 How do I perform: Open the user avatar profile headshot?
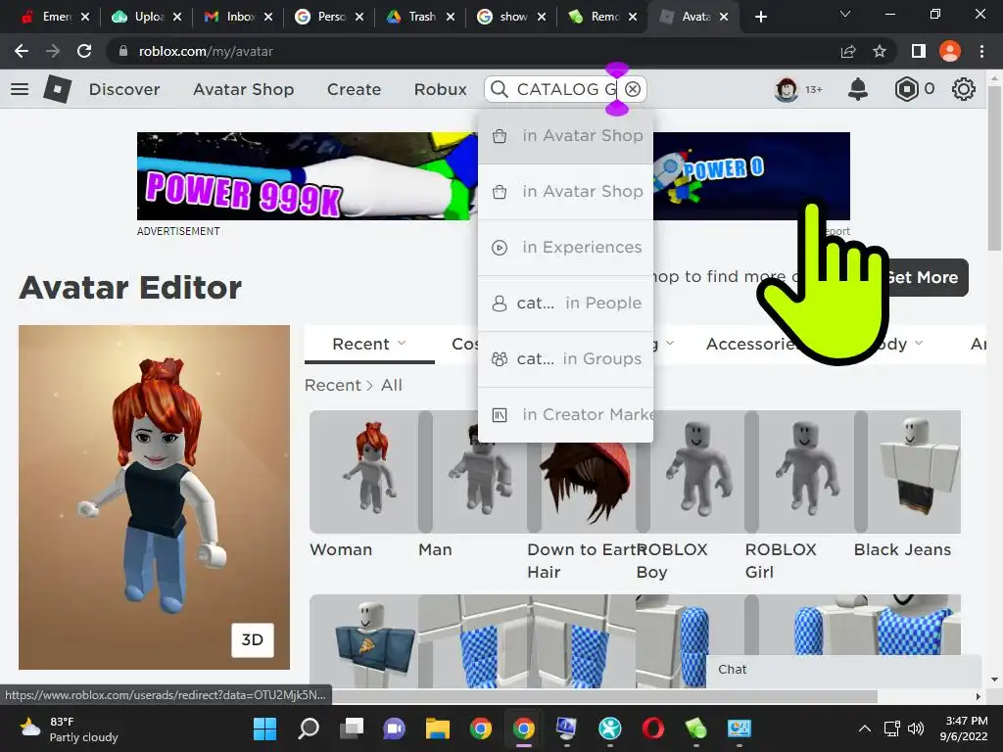point(787,89)
